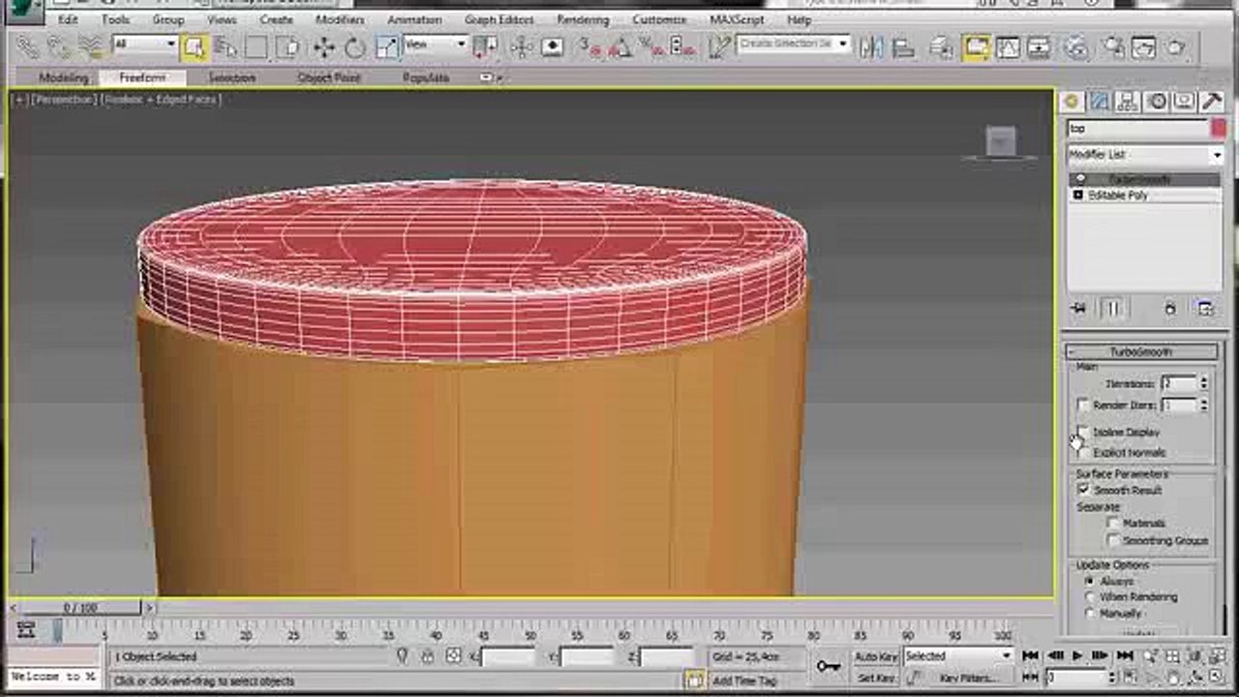Image resolution: width=1239 pixels, height=697 pixels.
Task: Open the Create Selection Set dropdown
Action: 793,44
